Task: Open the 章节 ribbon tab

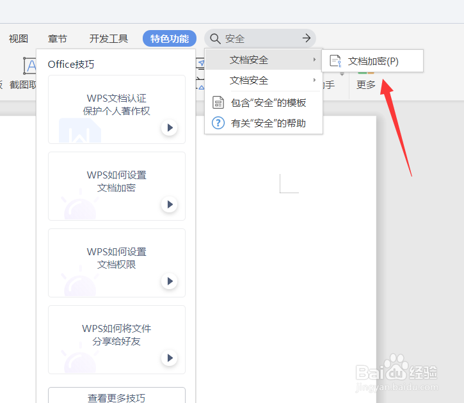Action: (58, 38)
